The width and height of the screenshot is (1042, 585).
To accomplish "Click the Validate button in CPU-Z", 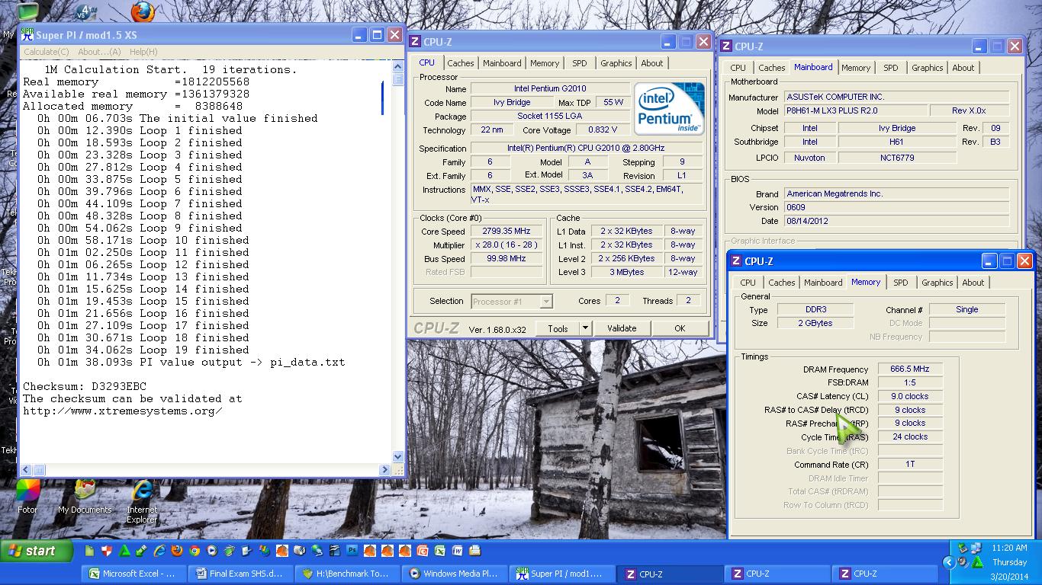I will tap(622, 328).
